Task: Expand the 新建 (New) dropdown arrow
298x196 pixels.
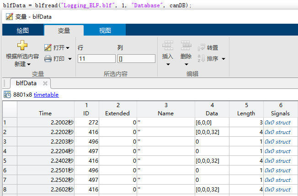Action: (x=29, y=64)
